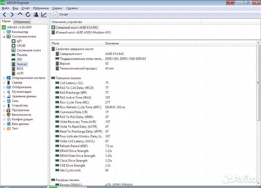Select Северный мост: AMD K14 IMC device
Screen dimensions: 261x188
[x=75, y=27]
